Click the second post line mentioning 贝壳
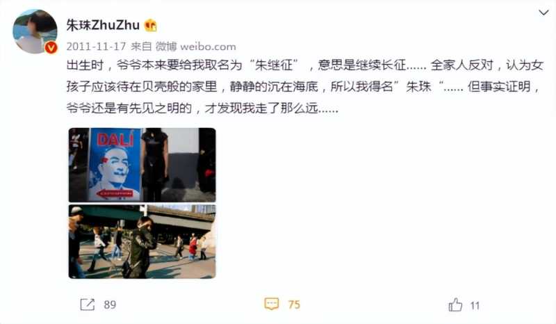The image size is (556, 324). (x=303, y=87)
